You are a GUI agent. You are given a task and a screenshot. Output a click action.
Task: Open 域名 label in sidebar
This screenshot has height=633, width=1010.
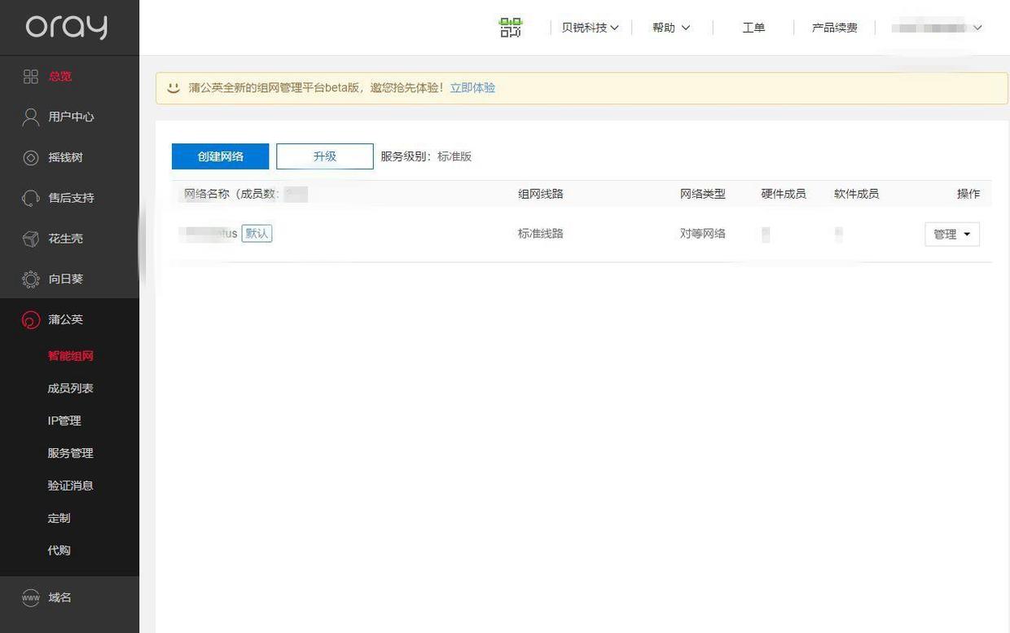click(x=59, y=597)
